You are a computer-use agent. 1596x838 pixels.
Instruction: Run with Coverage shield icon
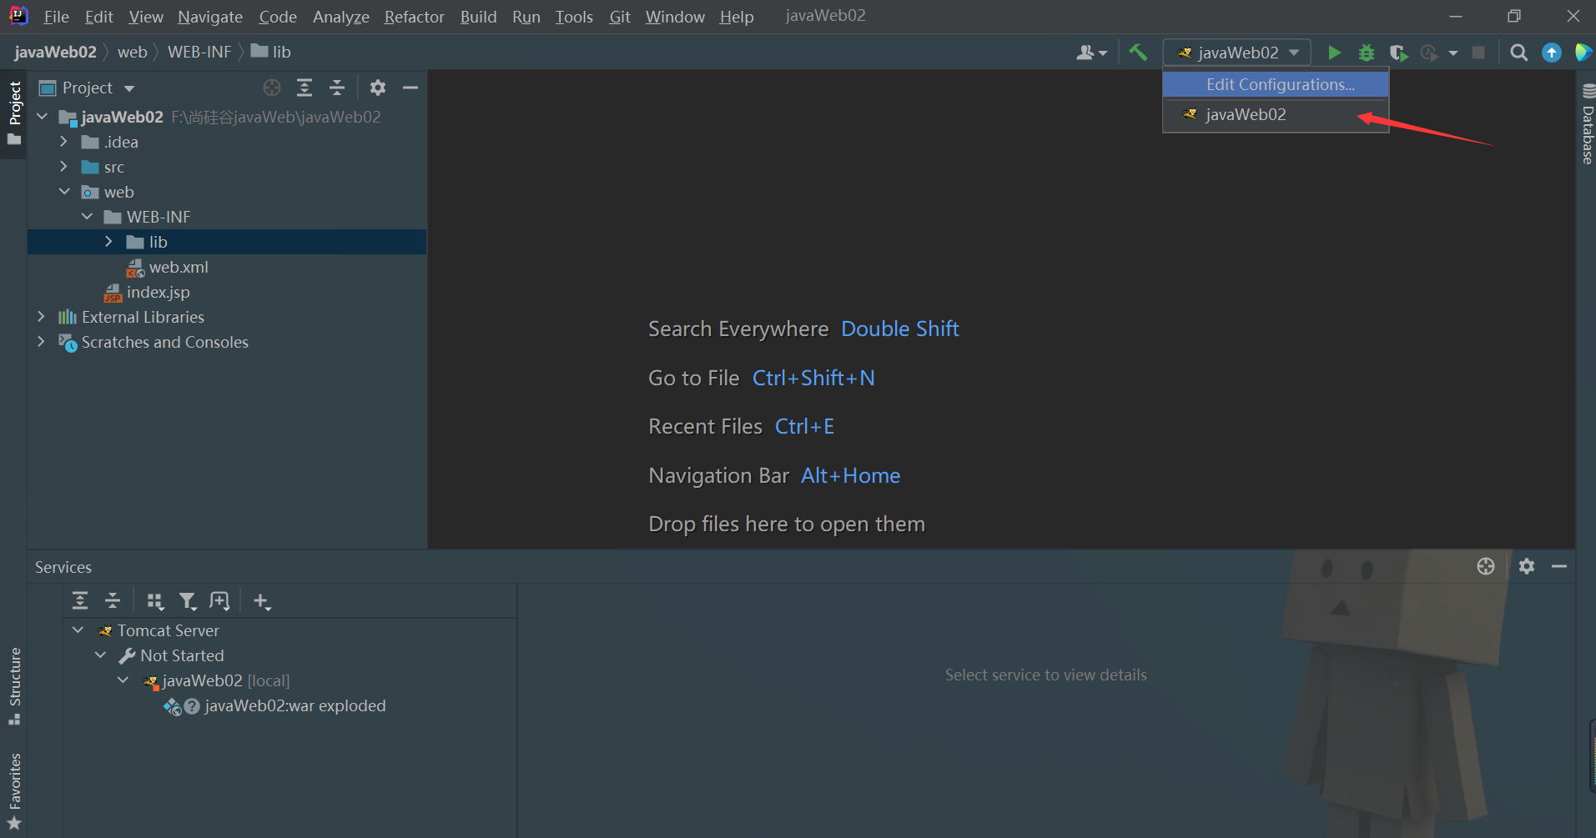click(x=1398, y=53)
